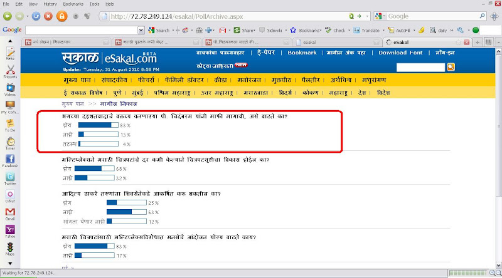
Task: Click the Download Font link
Action: (400, 53)
